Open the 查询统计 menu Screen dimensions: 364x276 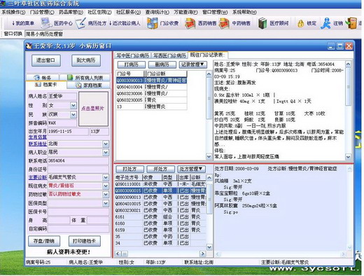coord(157,12)
